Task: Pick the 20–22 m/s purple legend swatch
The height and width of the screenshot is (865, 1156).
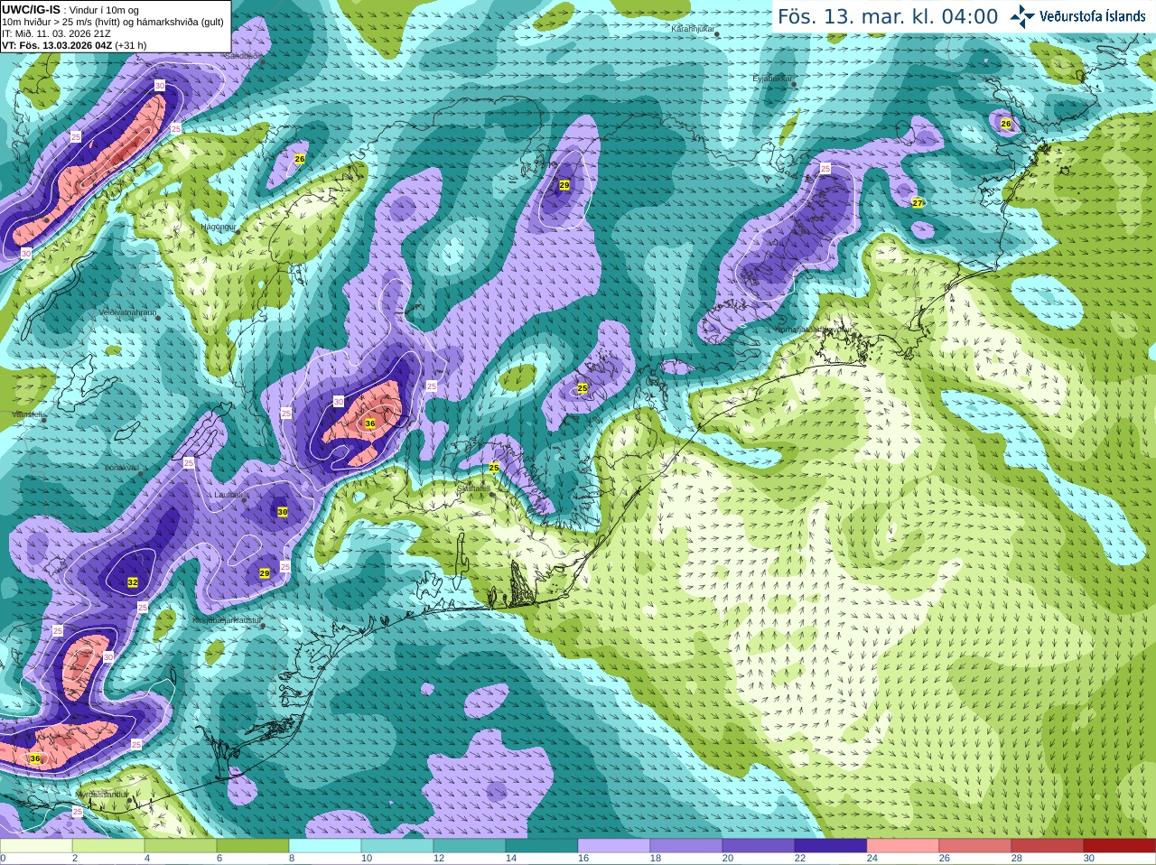Action: tap(759, 846)
